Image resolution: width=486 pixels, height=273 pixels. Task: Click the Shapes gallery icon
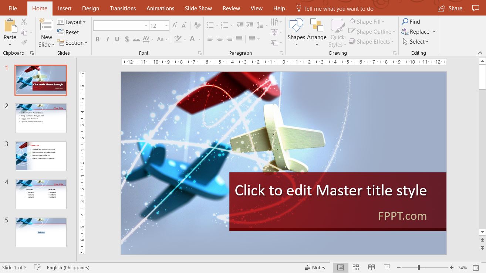[x=296, y=25]
